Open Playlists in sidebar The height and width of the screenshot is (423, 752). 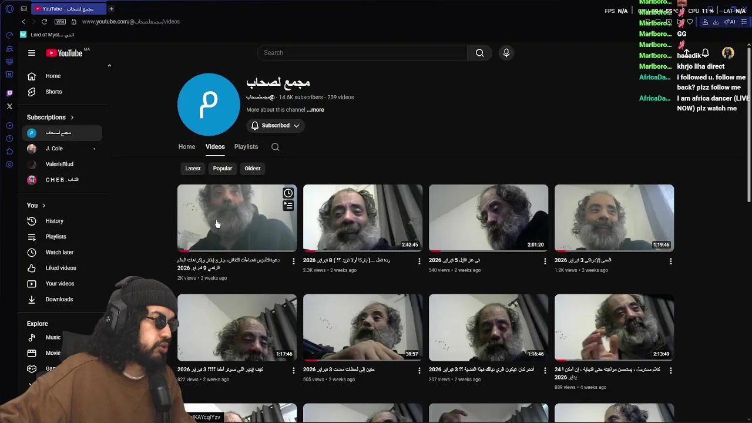point(62,237)
